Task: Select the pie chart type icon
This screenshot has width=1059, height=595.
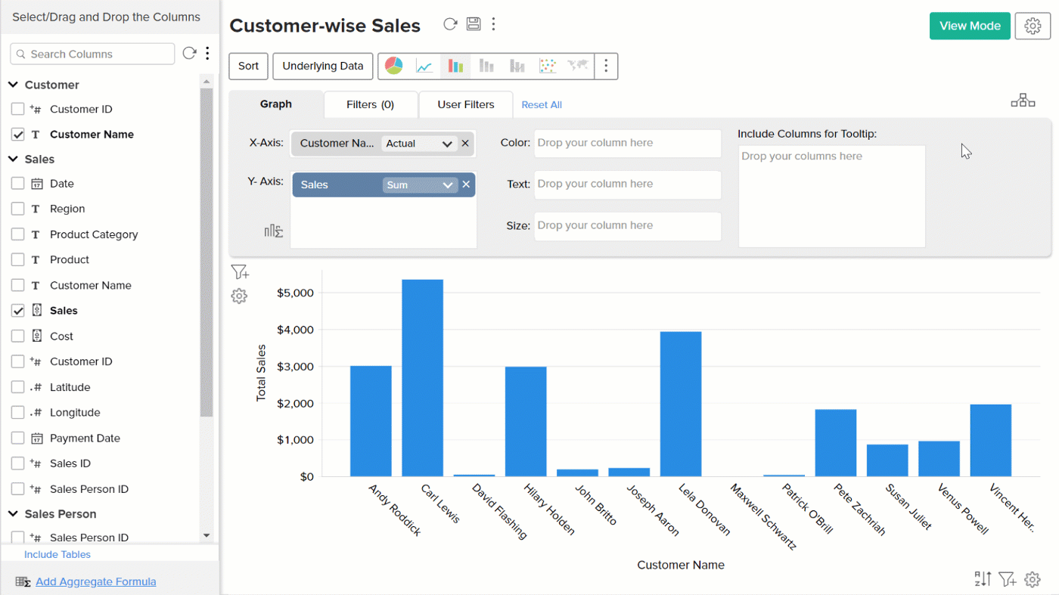Action: (394, 67)
